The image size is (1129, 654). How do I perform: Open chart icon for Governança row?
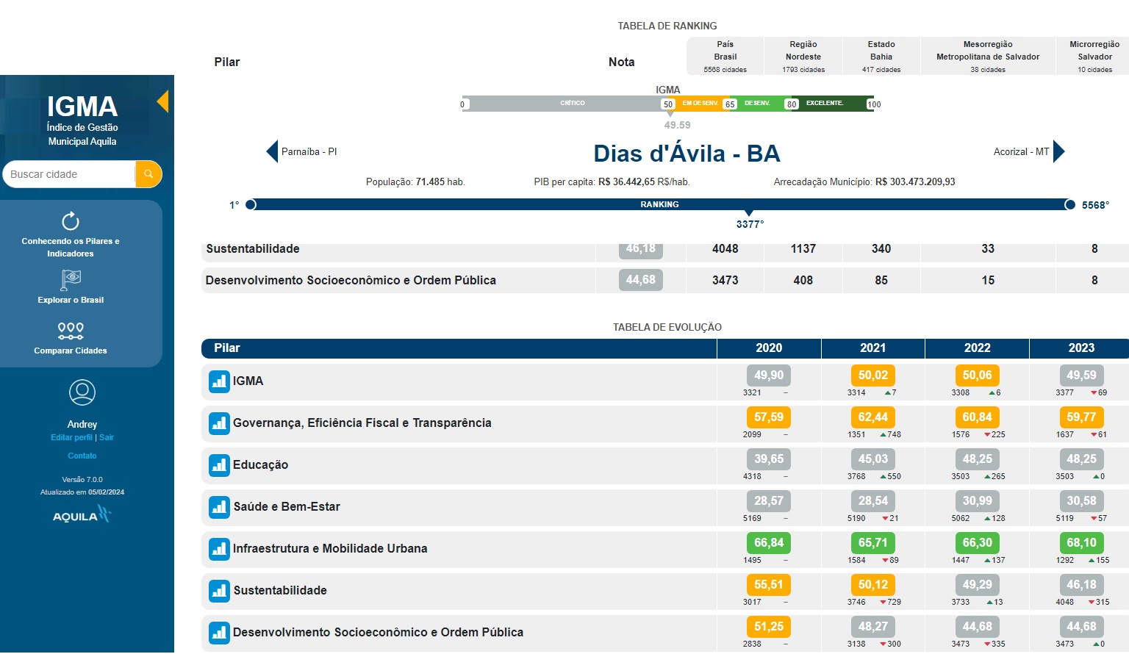pos(219,423)
